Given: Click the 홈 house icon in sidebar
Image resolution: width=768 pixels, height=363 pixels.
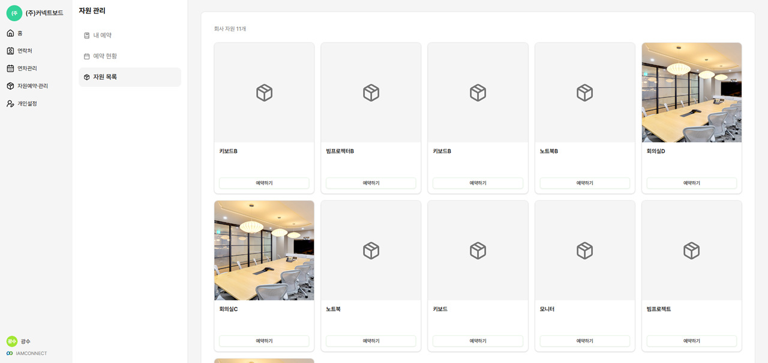Looking at the screenshot, I should [10, 33].
